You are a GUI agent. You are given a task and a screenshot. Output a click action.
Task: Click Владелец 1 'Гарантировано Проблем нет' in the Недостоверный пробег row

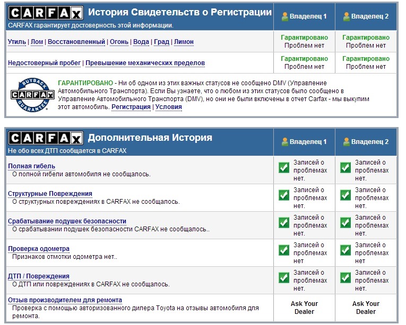pos(305,63)
